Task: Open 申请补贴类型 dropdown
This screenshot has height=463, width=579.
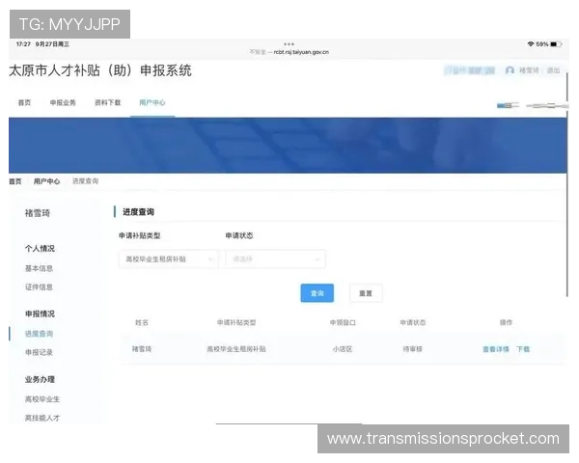Action: click(168, 259)
